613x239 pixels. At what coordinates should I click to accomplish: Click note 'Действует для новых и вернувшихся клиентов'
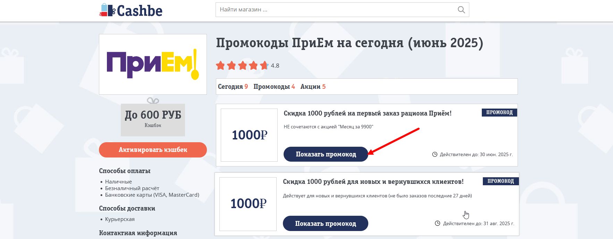[x=377, y=196]
